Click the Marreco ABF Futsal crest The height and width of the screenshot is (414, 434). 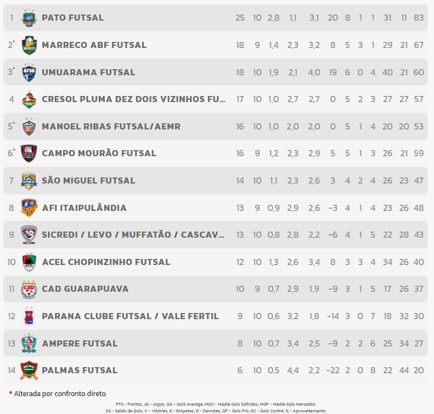(29, 45)
